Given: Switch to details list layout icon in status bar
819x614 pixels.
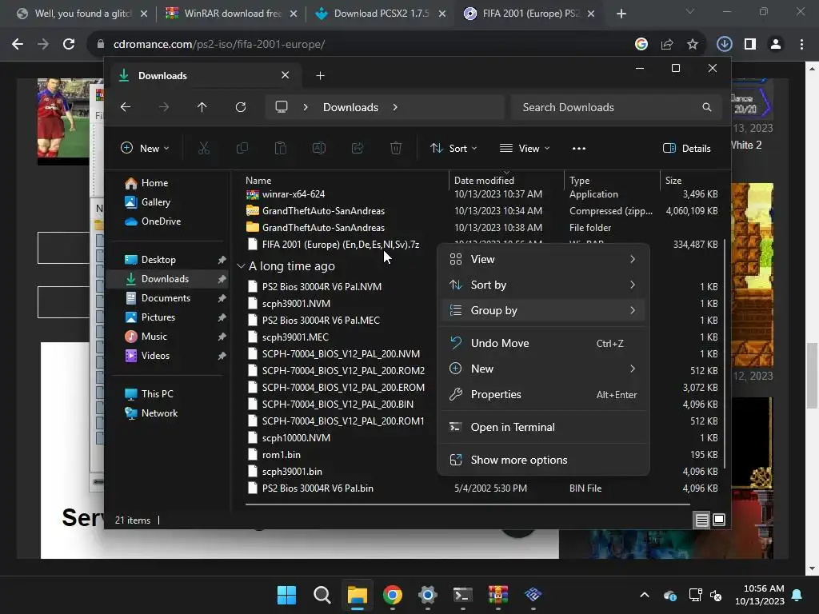Looking at the screenshot, I should [702, 520].
